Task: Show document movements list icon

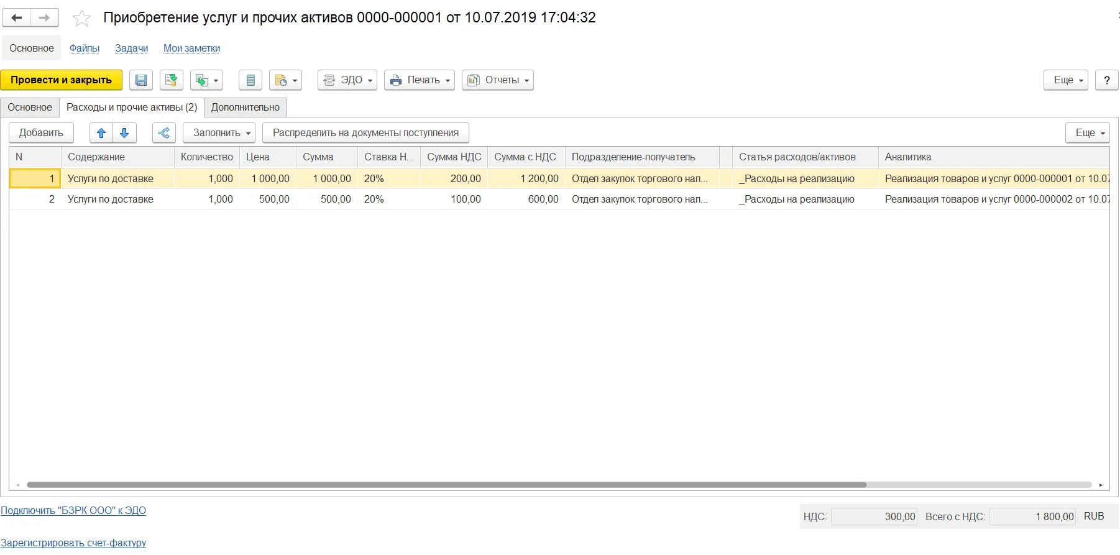Action: pyautogui.click(x=250, y=80)
